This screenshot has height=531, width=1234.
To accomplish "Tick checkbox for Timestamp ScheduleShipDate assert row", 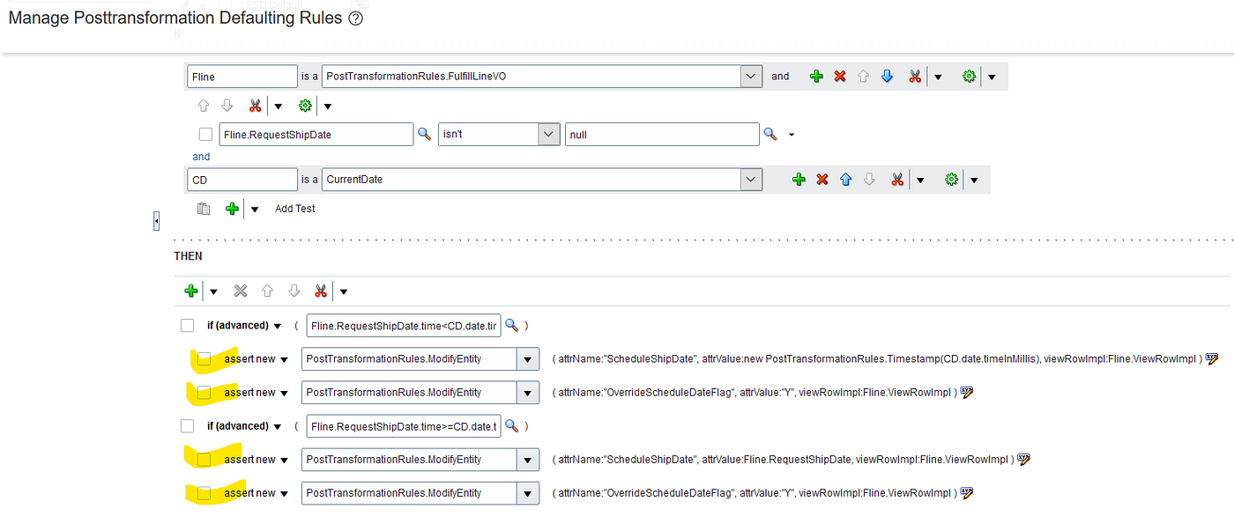I will tap(204, 359).
